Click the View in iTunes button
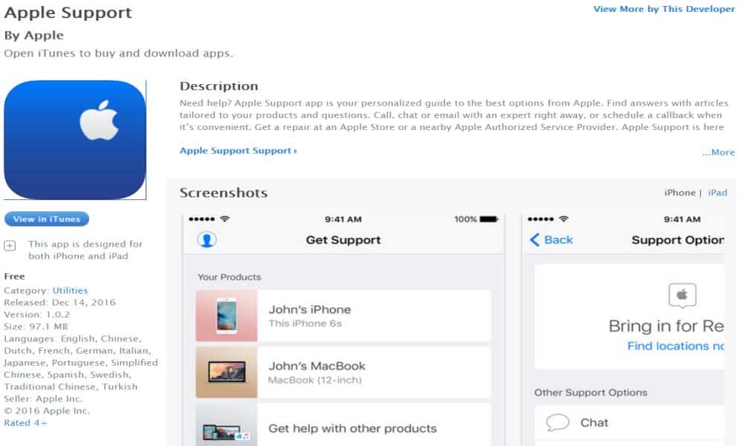 (x=46, y=219)
